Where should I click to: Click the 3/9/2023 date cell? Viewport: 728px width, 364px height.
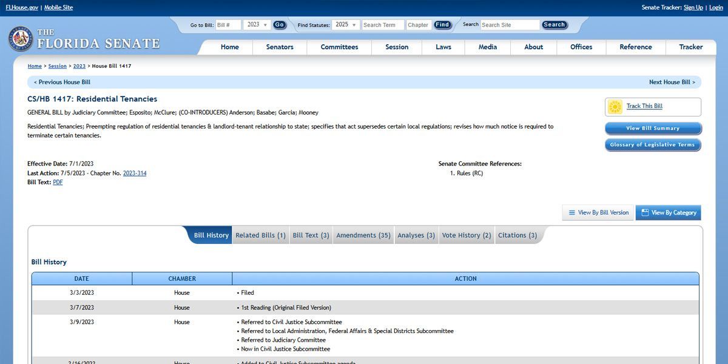tap(82, 322)
